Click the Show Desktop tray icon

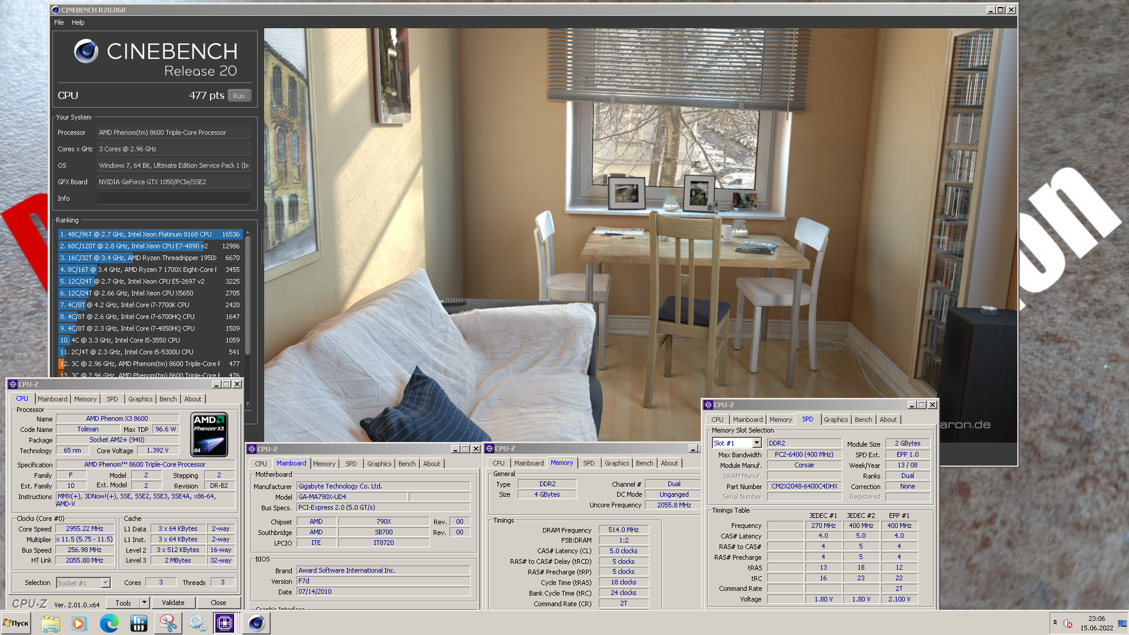point(1123,623)
